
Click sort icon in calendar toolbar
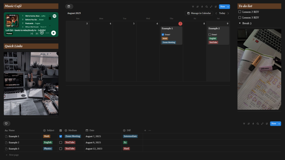197,7
